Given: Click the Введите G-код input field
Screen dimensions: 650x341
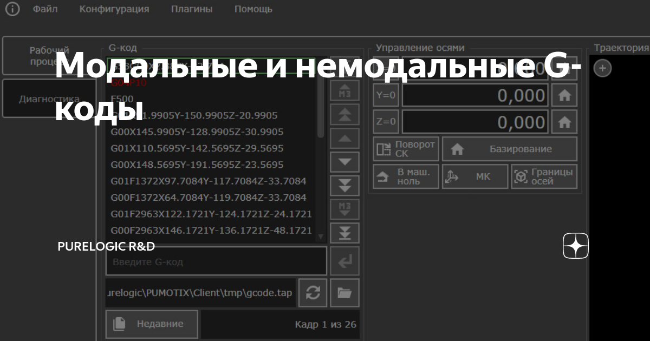Looking at the screenshot, I should pos(216,262).
